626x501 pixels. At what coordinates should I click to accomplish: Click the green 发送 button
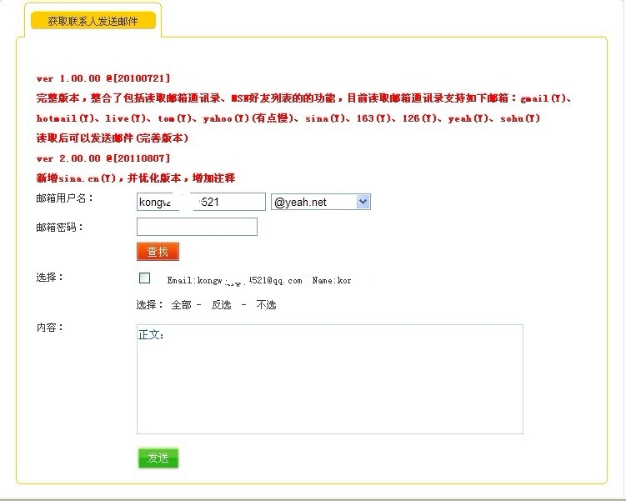pyautogui.click(x=158, y=458)
